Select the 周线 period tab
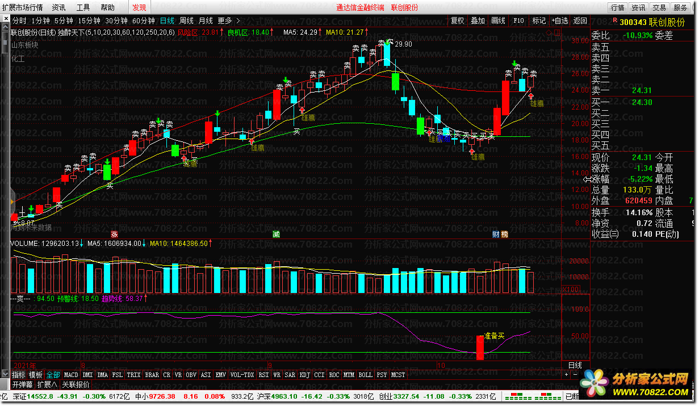699x406 pixels. [x=186, y=20]
